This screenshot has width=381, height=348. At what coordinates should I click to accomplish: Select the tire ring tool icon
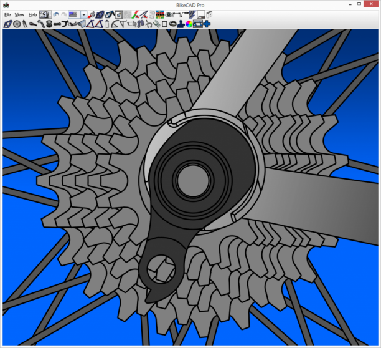pyautogui.click(x=172, y=24)
